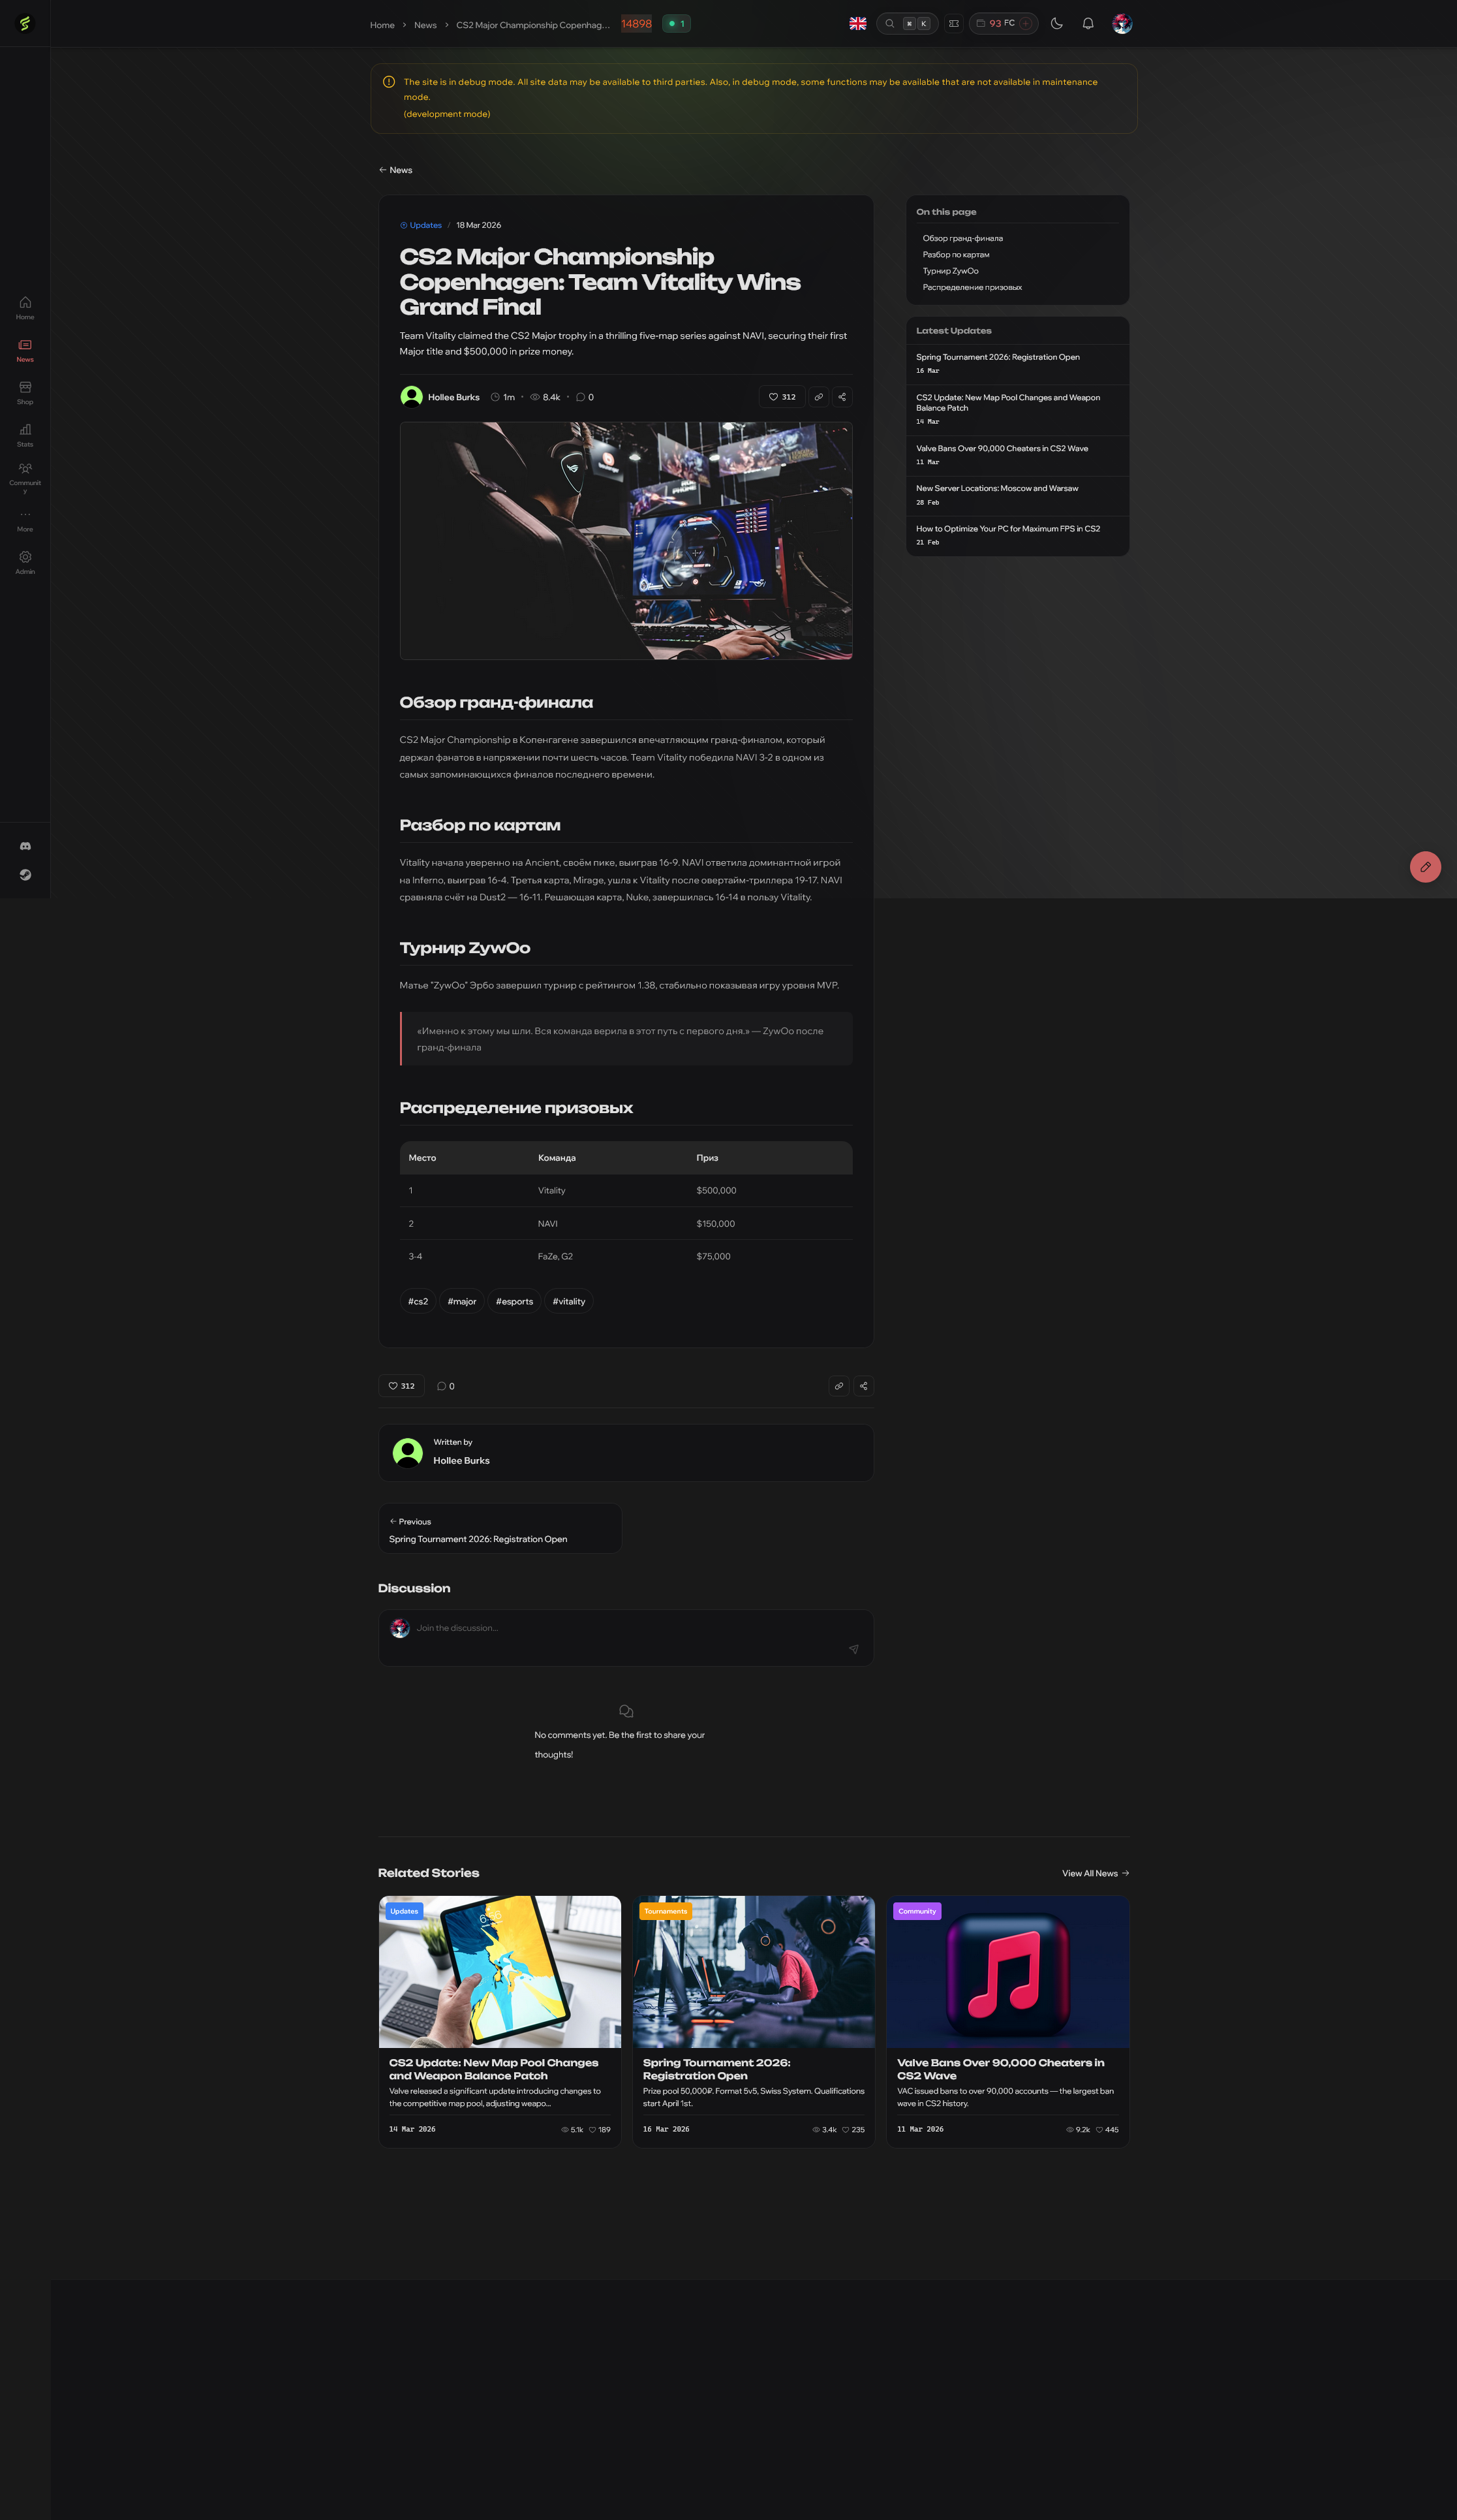Open the language selector UK flag
Screen dimensions: 1457x2520
pos(857,24)
